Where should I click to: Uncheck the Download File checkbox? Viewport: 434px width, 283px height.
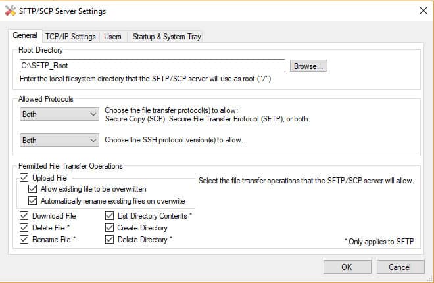(x=24, y=215)
